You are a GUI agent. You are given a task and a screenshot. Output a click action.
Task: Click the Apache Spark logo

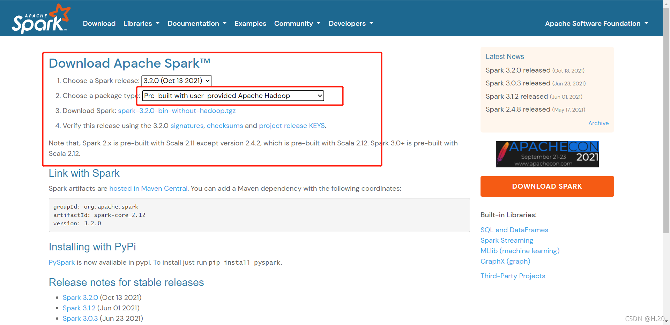(x=41, y=19)
